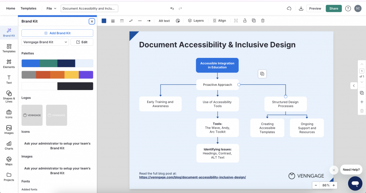Select the Proactive Approach flowchart box
The image size is (366, 193).
pyautogui.click(x=218, y=85)
